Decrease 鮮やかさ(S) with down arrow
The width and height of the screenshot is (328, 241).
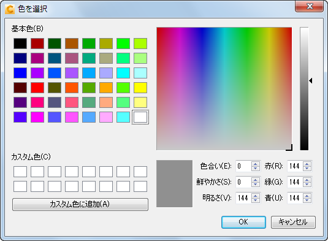(256, 185)
